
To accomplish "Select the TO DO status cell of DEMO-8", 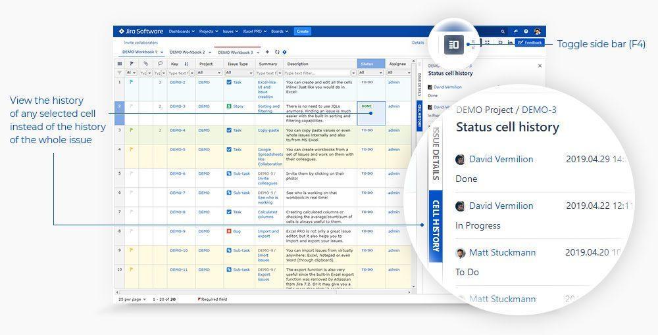I will click(371, 217).
